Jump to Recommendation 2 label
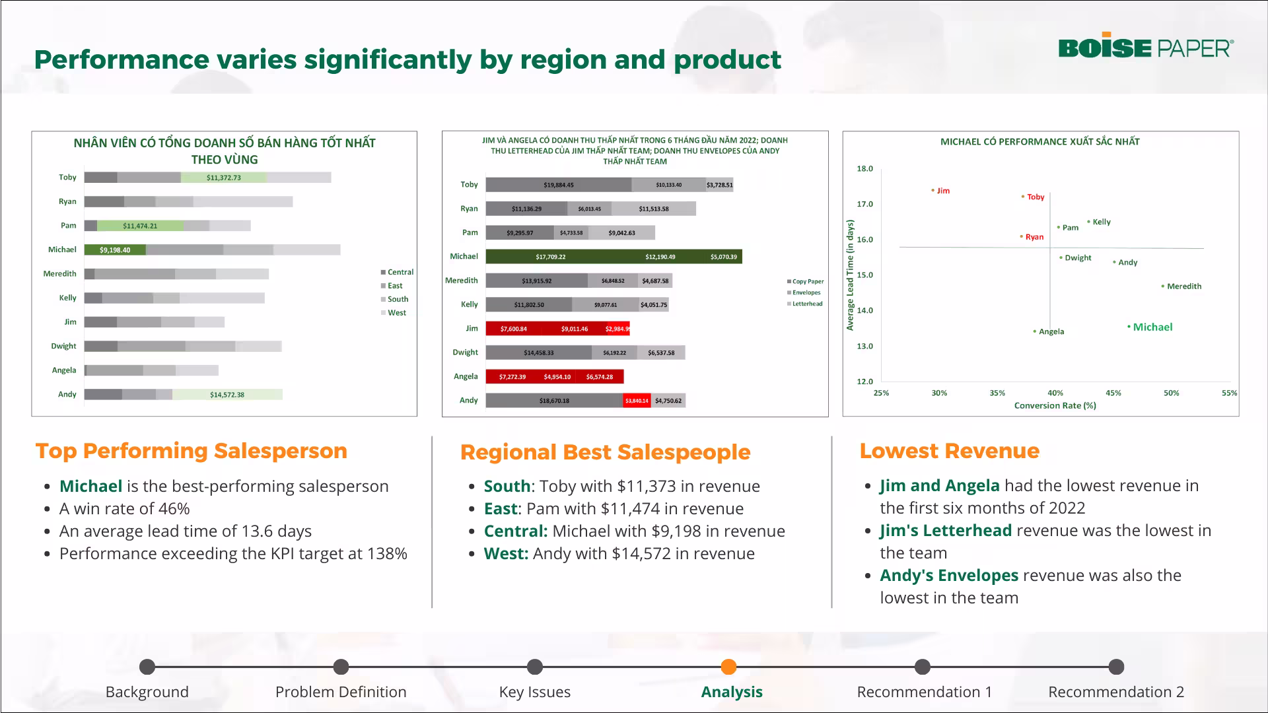The image size is (1268, 713). 1116,692
